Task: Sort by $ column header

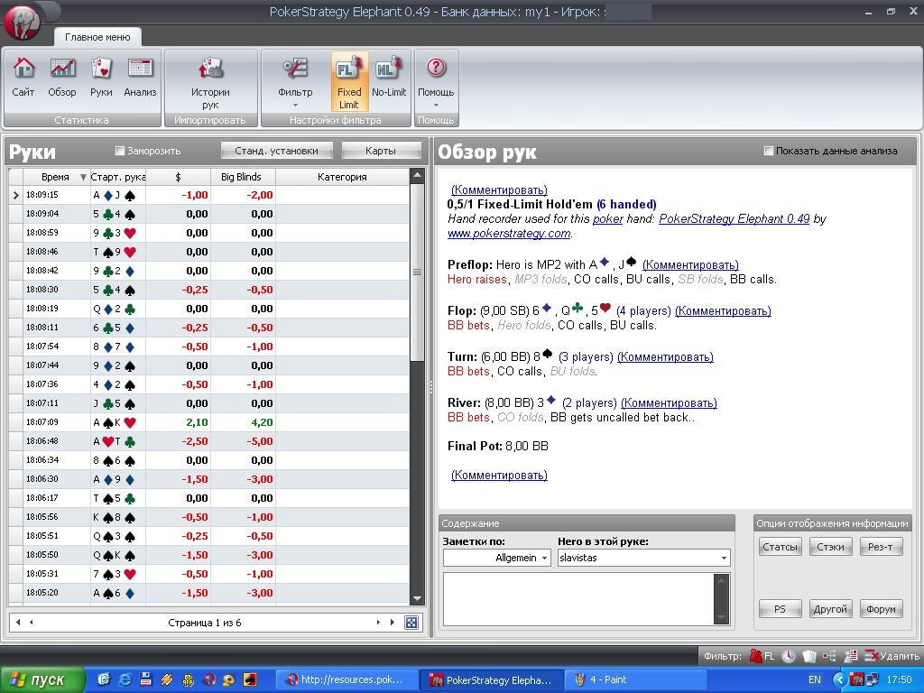Action: [x=178, y=177]
